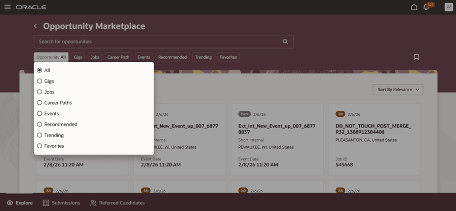Select the Favorites radio option

(40, 146)
